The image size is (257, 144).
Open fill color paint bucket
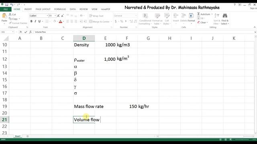[x=55, y=21]
